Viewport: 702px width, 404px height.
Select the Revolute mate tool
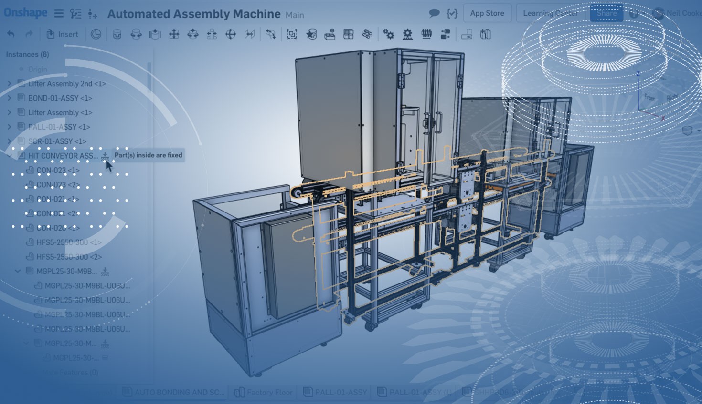136,34
